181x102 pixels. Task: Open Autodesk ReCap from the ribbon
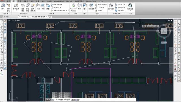[74, 7]
